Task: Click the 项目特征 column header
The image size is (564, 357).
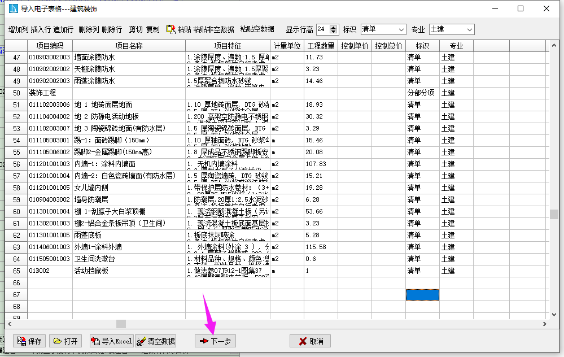Action: [x=228, y=46]
